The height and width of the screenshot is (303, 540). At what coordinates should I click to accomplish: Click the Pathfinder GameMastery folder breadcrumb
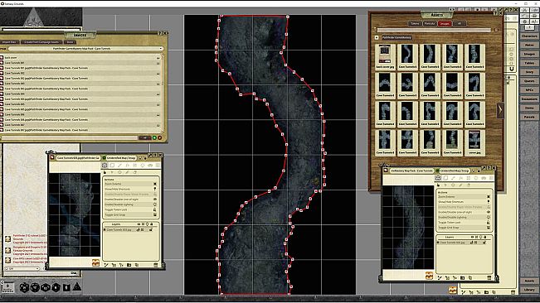pyautogui.click(x=396, y=37)
